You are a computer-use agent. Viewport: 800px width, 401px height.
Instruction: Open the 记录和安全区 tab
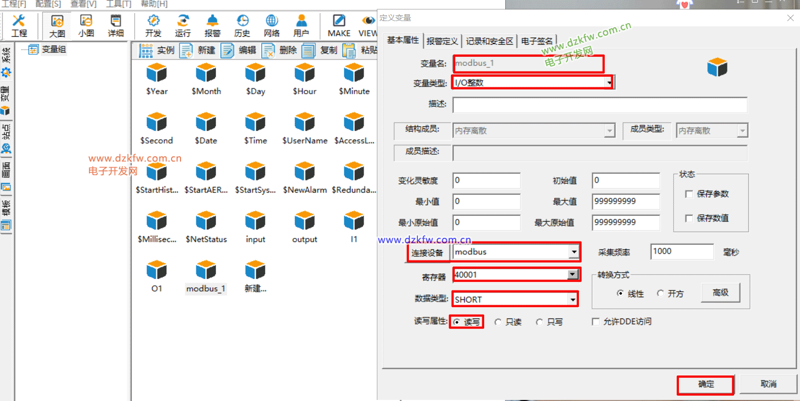click(x=489, y=41)
